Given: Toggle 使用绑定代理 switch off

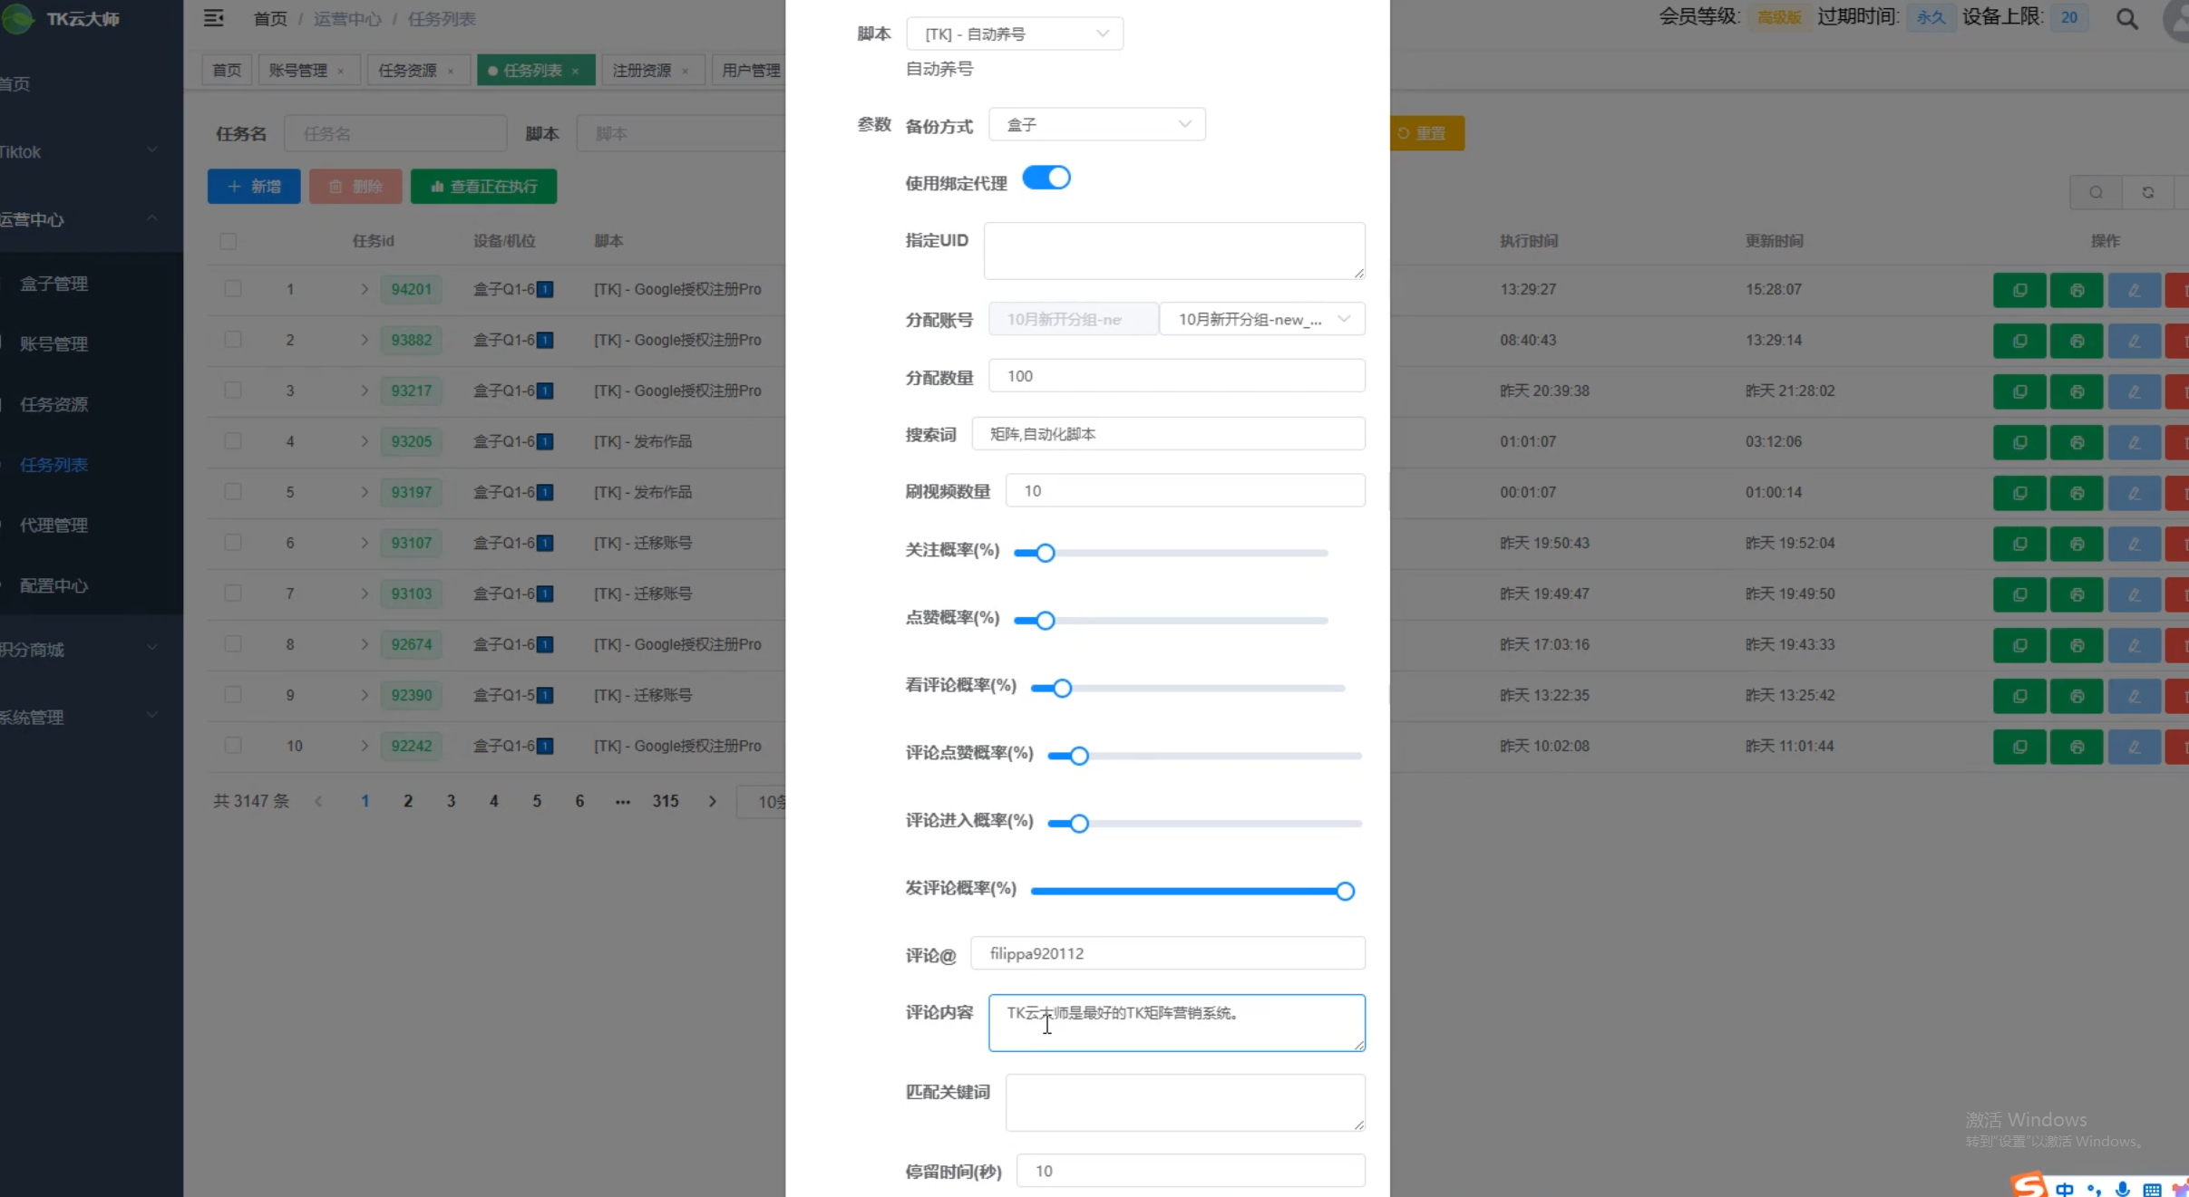Looking at the screenshot, I should coord(1046,178).
